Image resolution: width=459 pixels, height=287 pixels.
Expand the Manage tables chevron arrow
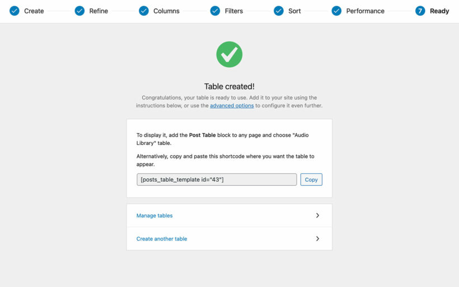tap(317, 215)
